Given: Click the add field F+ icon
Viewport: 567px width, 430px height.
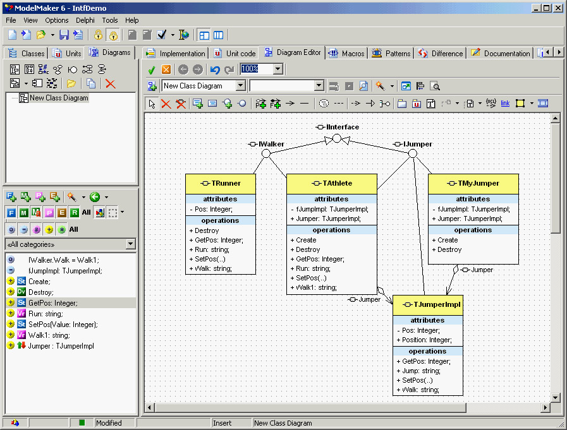Looking at the screenshot, I should pyautogui.click(x=11, y=197).
